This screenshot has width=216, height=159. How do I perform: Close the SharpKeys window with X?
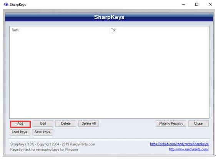210,5
